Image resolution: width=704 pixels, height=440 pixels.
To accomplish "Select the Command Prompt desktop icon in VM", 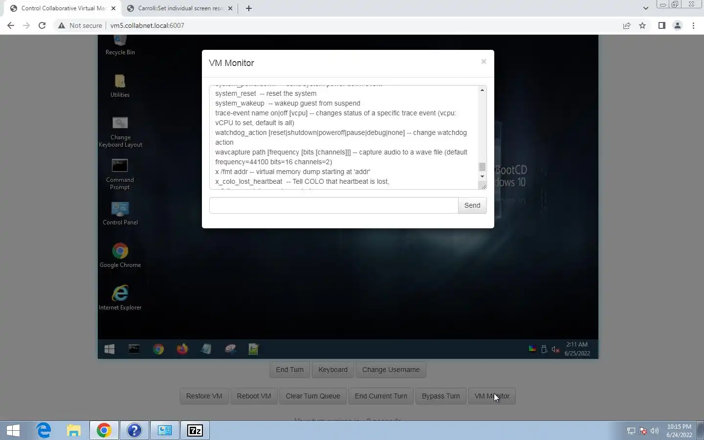I will coord(120,175).
